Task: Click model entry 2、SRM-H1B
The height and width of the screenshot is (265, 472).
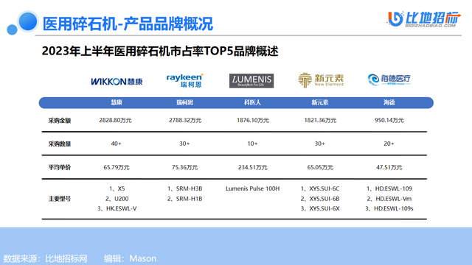Action: (x=185, y=199)
